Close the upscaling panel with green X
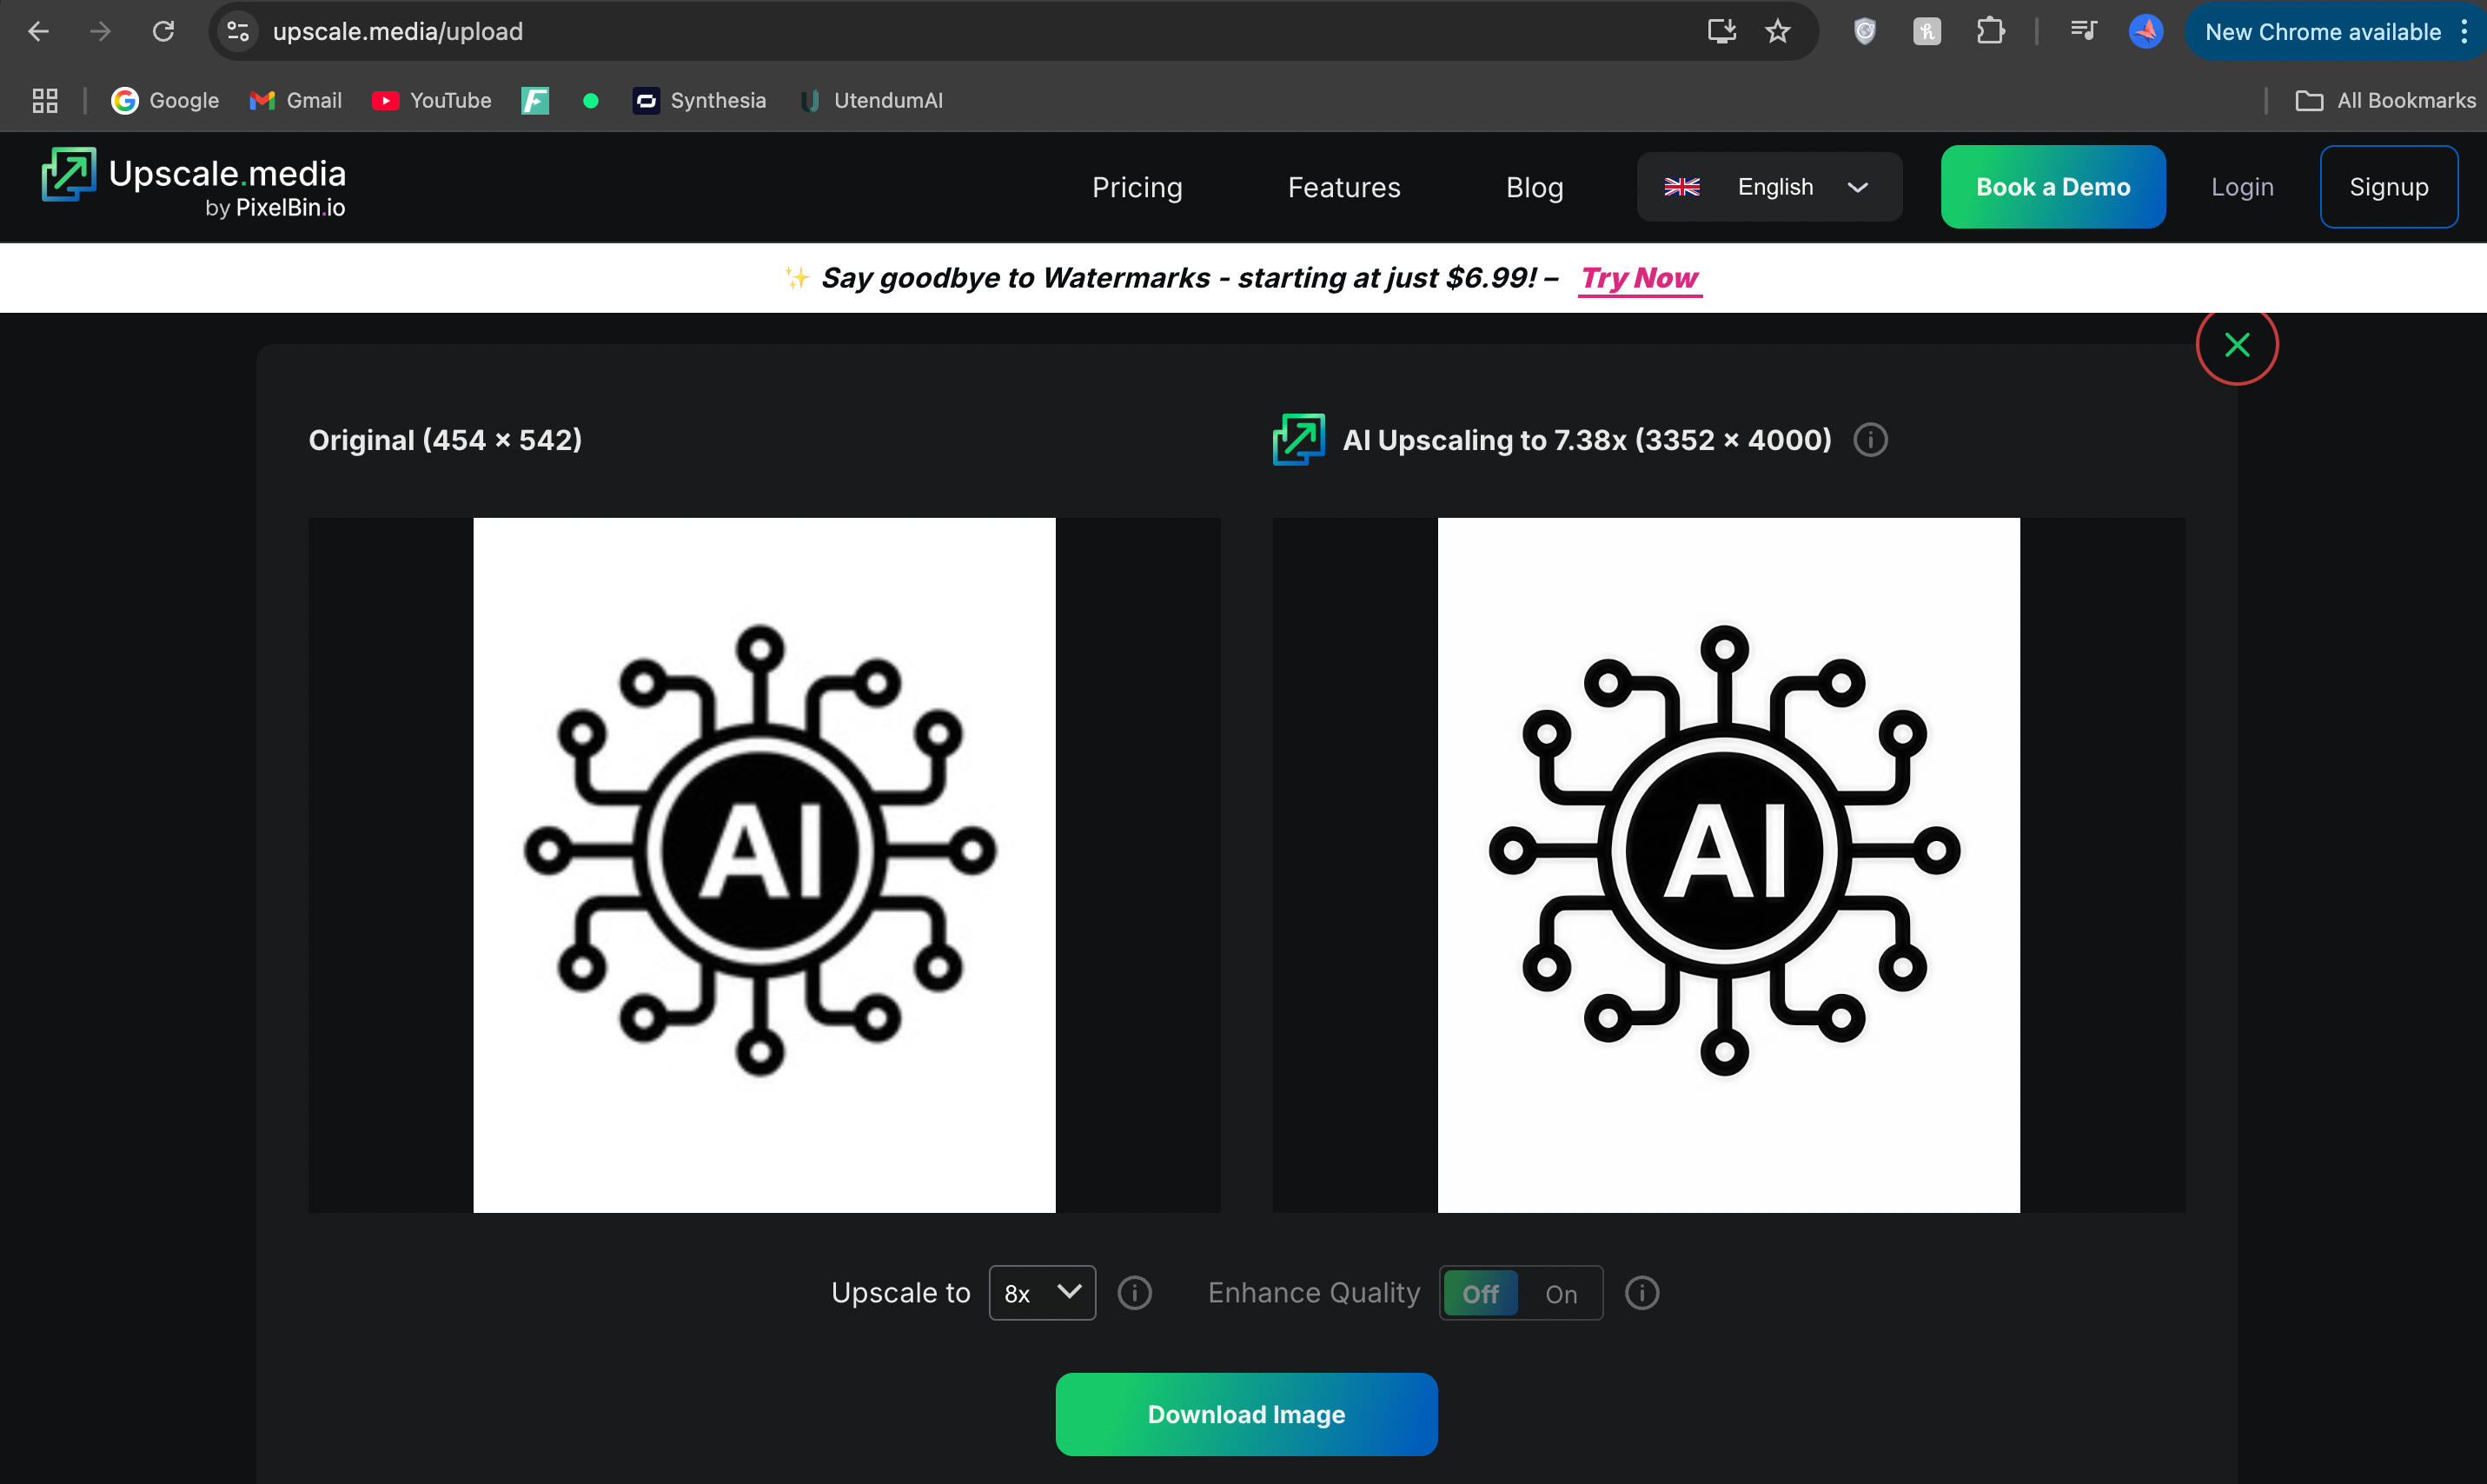Viewport: 2487px width, 1484px height. (2236, 345)
